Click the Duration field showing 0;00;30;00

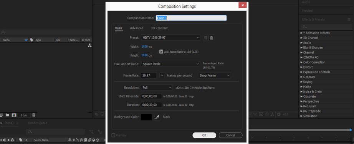152,105
